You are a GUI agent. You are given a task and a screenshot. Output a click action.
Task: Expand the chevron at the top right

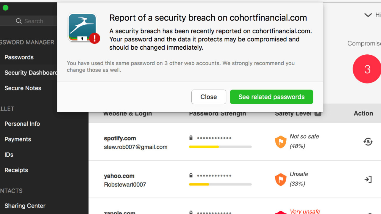click(368, 15)
